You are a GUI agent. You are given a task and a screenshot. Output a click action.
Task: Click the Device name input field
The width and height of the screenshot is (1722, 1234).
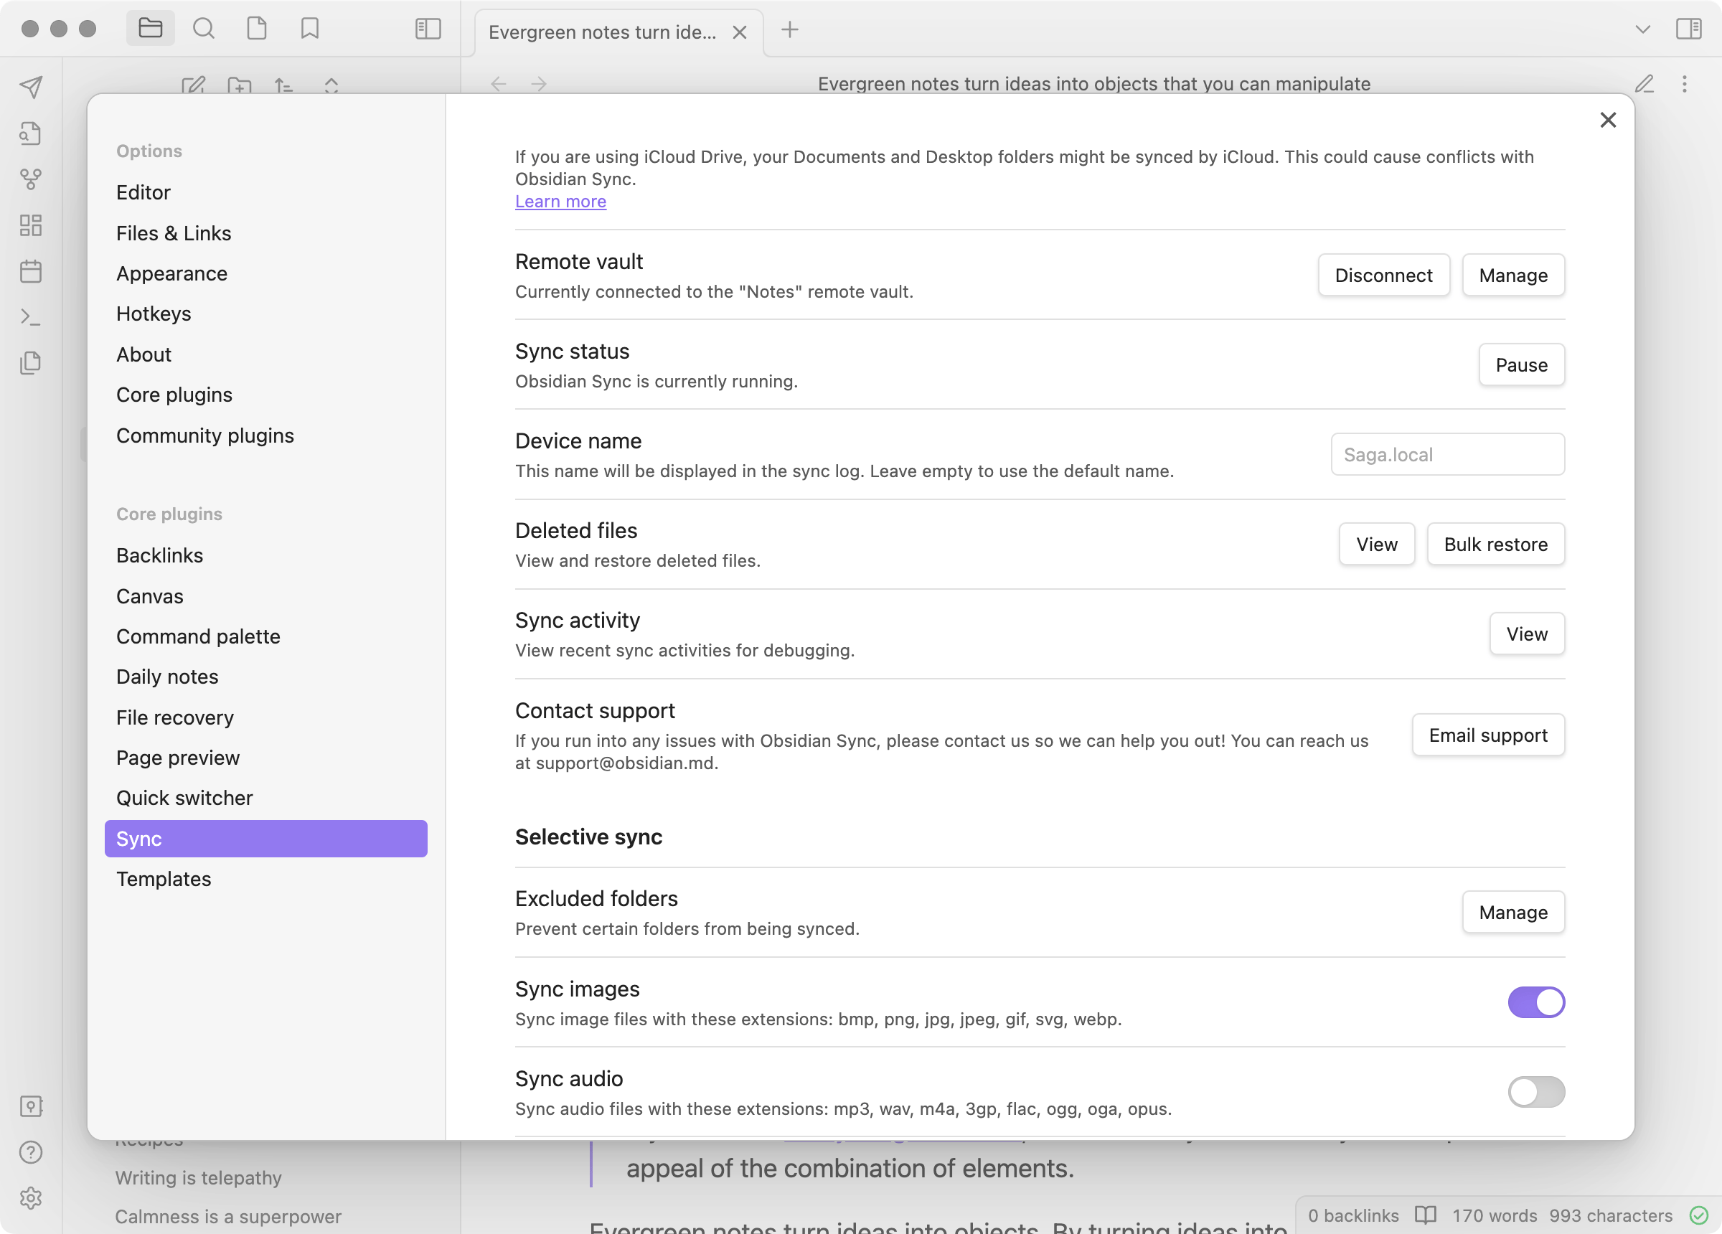1447,454
